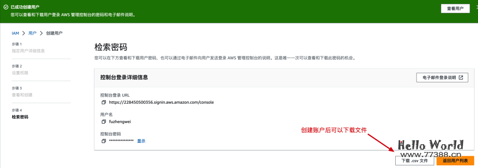Image resolution: width=478 pixels, height=168 pixels.
Task: Open 电子邮件登录说明 email instructions
Action: (442, 78)
